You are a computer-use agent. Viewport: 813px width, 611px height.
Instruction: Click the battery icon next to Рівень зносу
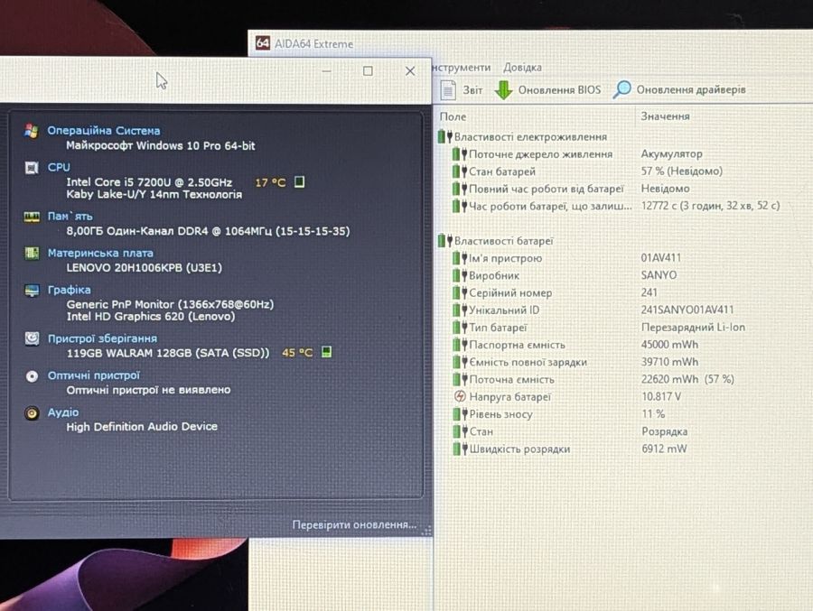pyautogui.click(x=460, y=414)
